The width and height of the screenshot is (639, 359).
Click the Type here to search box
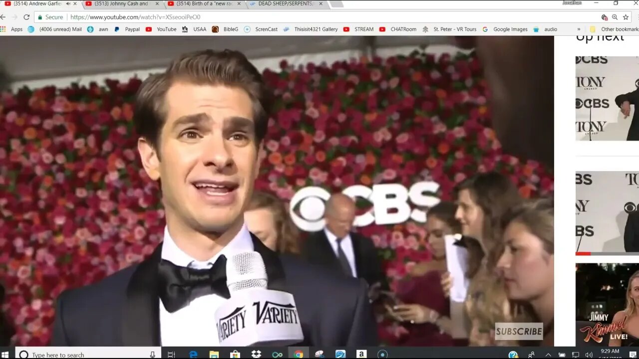click(x=88, y=354)
